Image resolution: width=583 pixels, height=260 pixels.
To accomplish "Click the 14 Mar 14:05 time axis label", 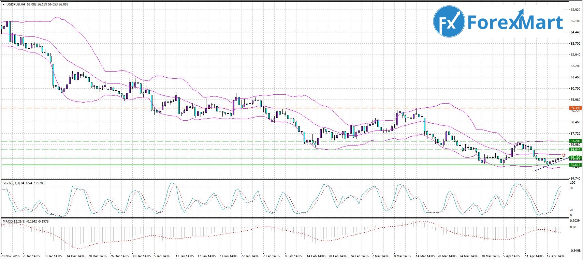I will tap(425, 256).
